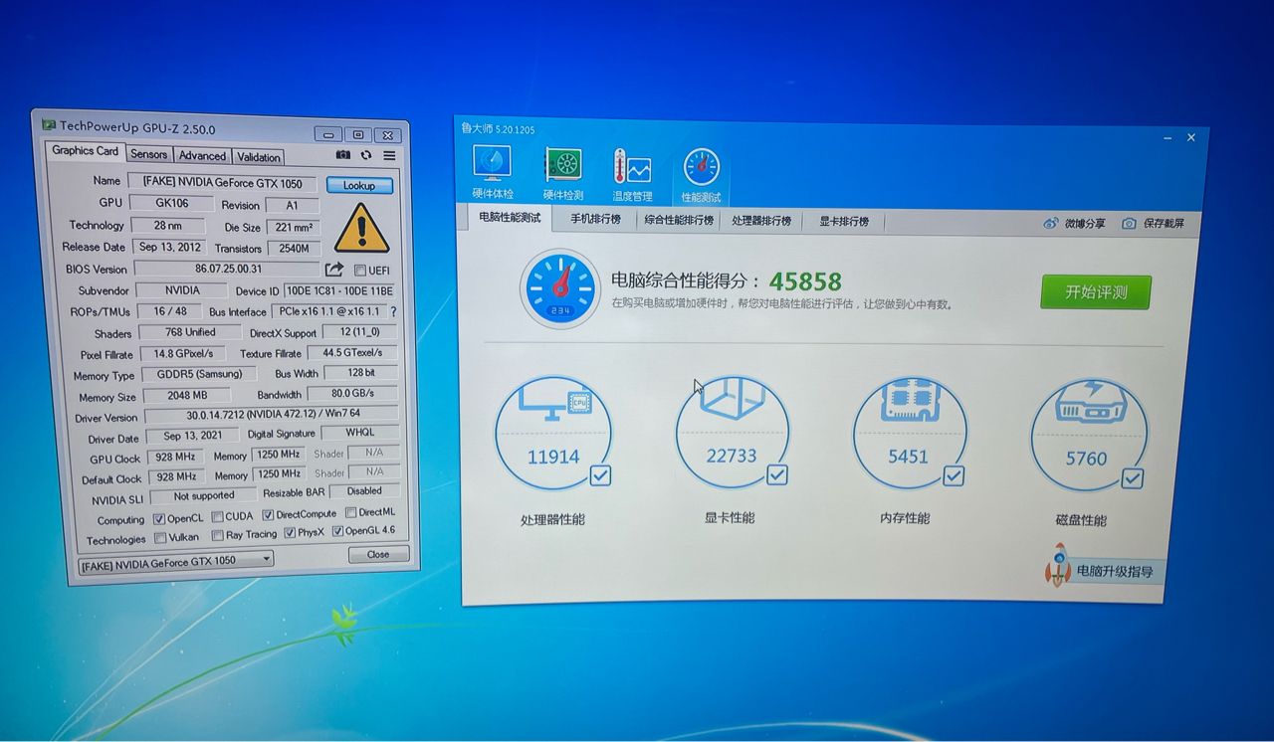The height and width of the screenshot is (742, 1274).
Task: Select the 处理器排行榜 tab
Action: [761, 221]
